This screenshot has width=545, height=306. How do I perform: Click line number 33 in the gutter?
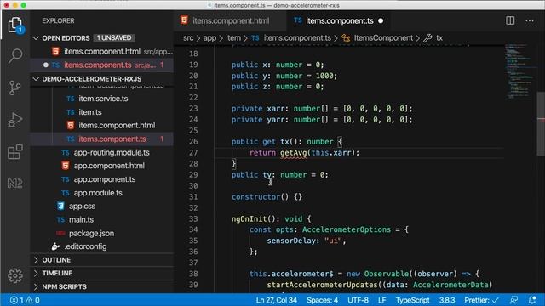193,219
